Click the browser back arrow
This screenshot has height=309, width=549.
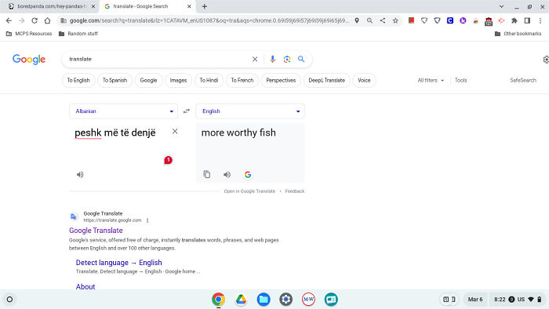[x=9, y=20]
